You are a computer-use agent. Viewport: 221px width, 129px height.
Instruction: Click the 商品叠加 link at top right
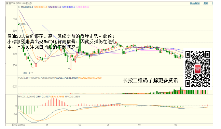[195, 3]
